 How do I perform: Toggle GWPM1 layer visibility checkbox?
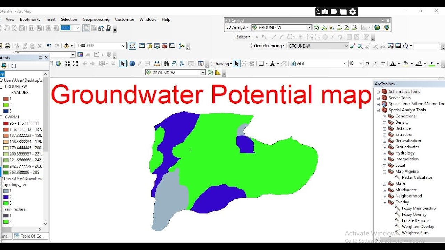click(x=1, y=117)
